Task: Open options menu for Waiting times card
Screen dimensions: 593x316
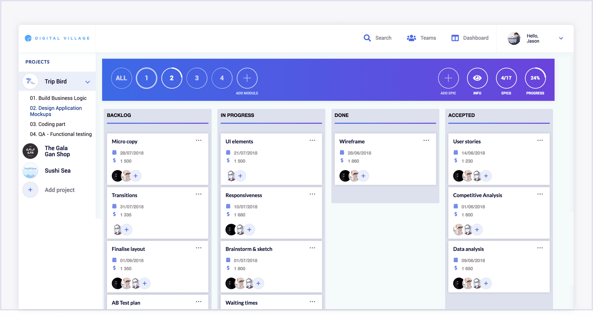Action: [x=312, y=302]
